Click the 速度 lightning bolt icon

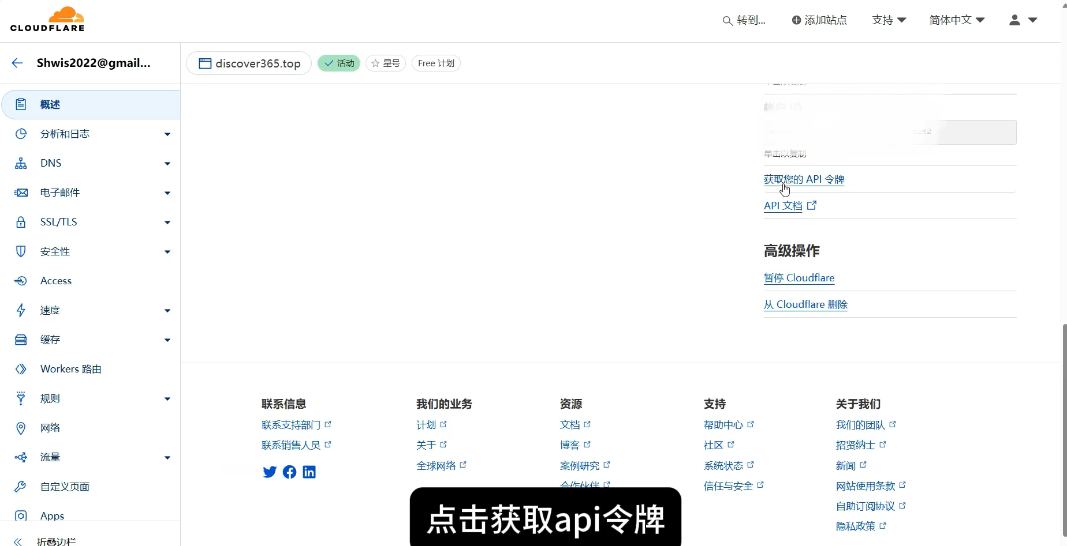point(21,310)
